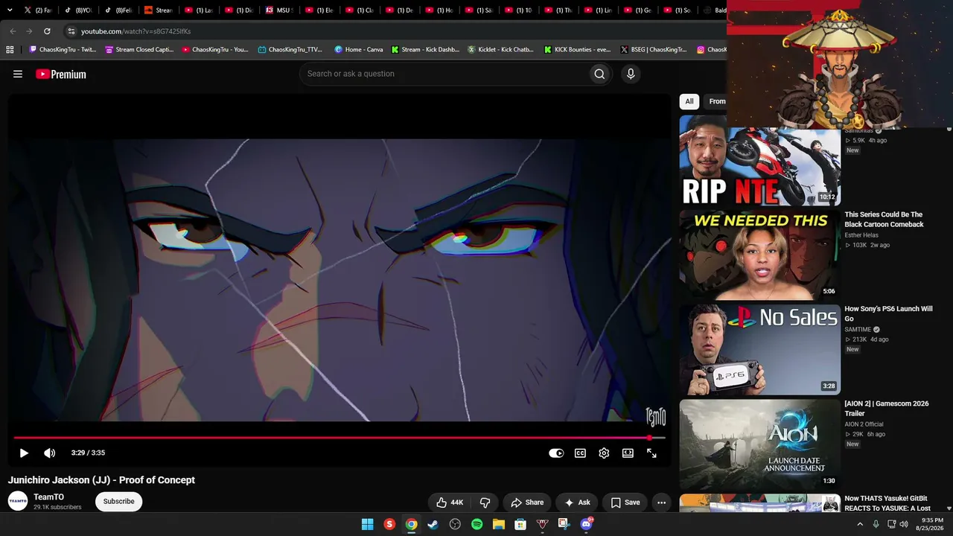Open 'How Sony's PS6 Launch Will Go' title

888,313
